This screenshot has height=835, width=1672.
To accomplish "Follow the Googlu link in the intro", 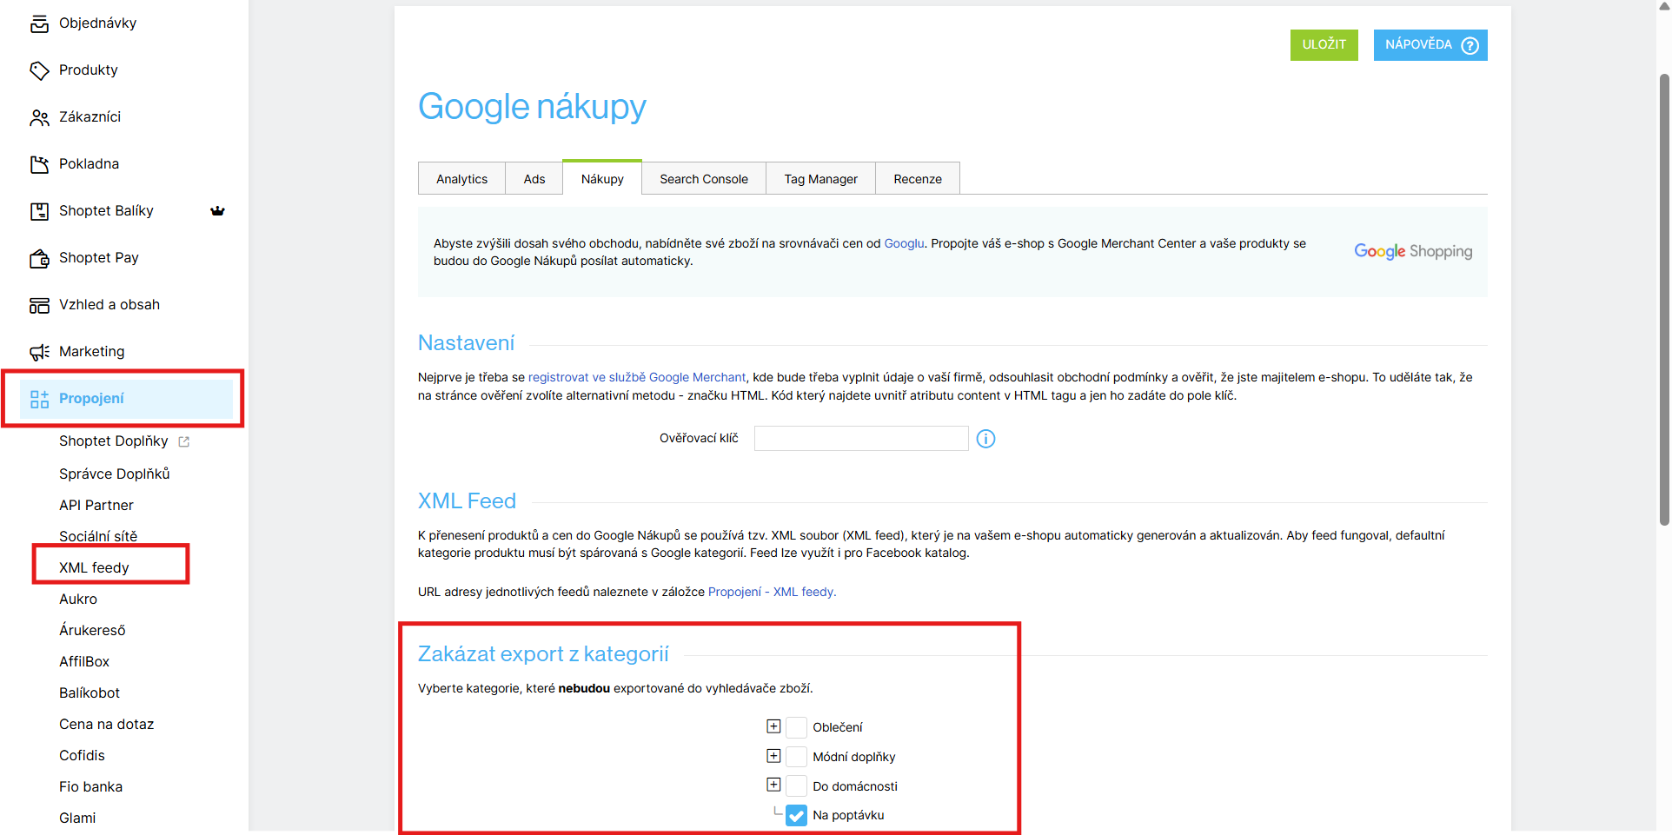I will tap(904, 244).
